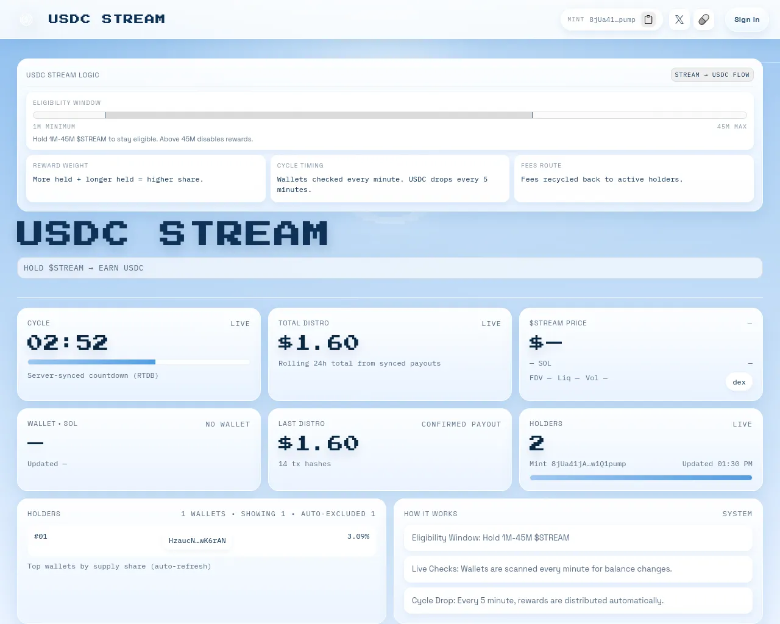The width and height of the screenshot is (780, 624).
Task: Click the "Cycle Drop" how-it-works row
Action: [x=578, y=601]
